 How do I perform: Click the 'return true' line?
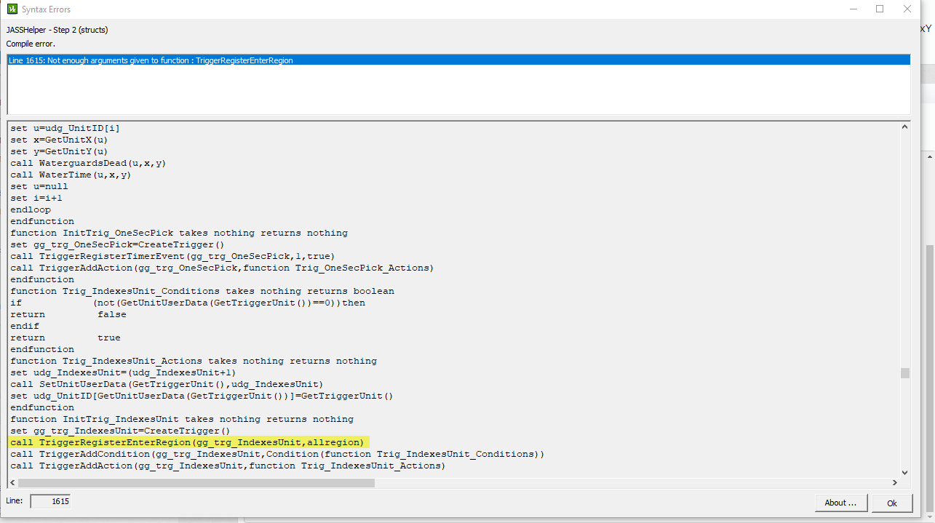(65, 338)
